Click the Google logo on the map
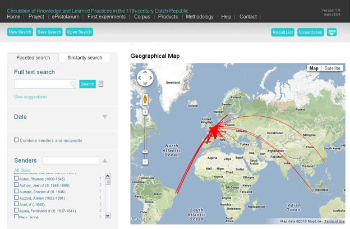The width and height of the screenshot is (350, 229). (141, 218)
